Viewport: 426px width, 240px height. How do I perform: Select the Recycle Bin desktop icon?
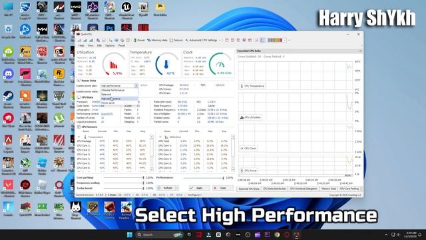[8, 32]
